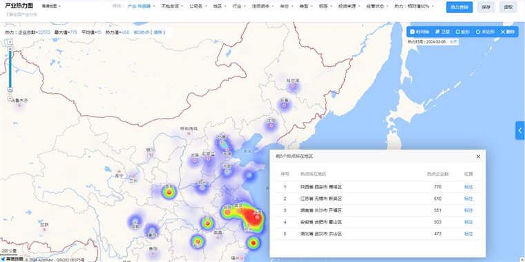The image size is (525, 262).
Task: Zoom in with the map plus button
Action: coord(10,42)
